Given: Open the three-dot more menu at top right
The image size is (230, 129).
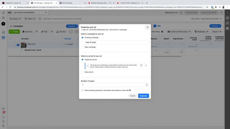Looking at the screenshot, I should click(x=221, y=12).
